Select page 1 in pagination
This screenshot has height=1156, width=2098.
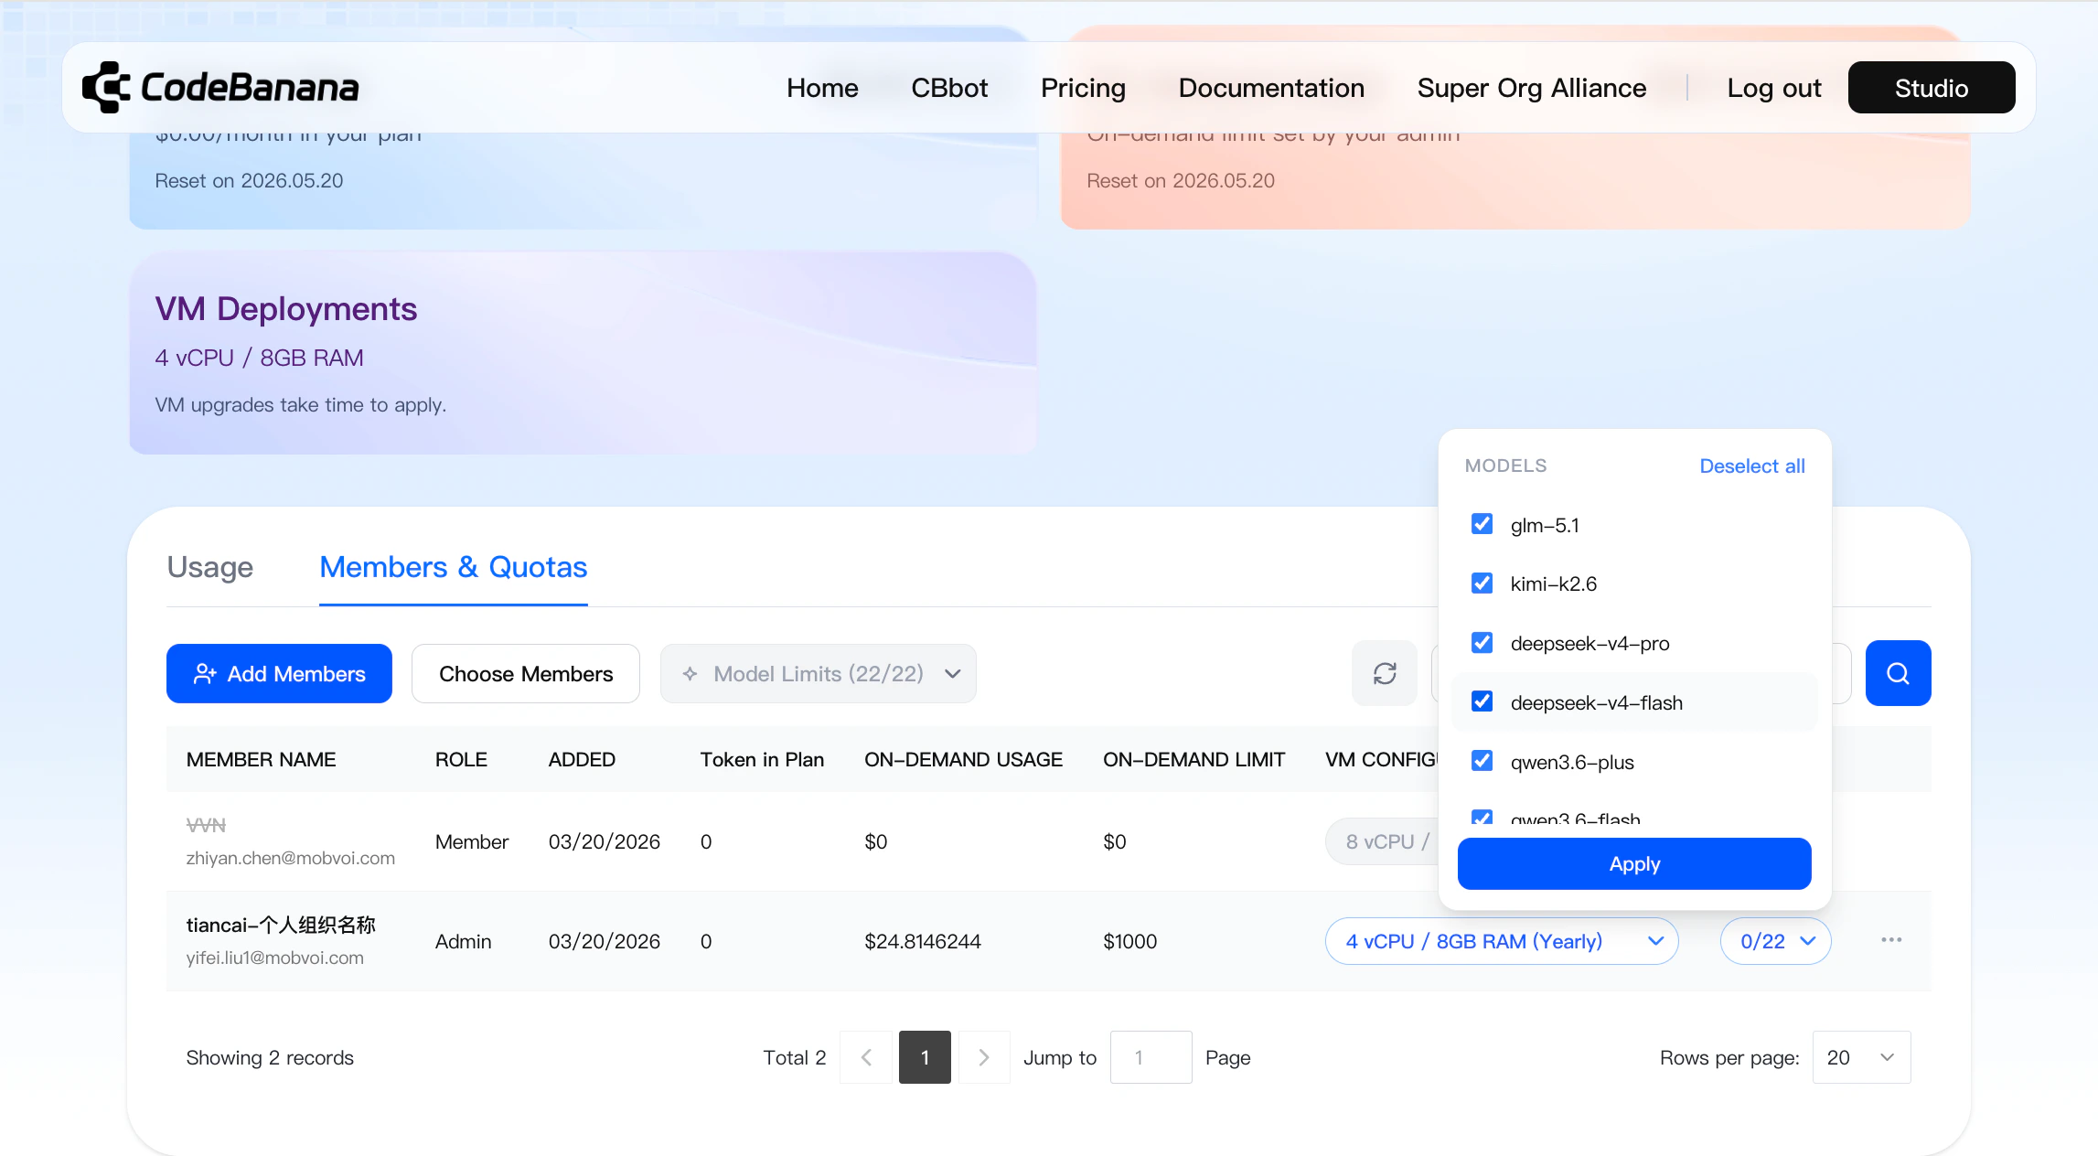pos(925,1057)
